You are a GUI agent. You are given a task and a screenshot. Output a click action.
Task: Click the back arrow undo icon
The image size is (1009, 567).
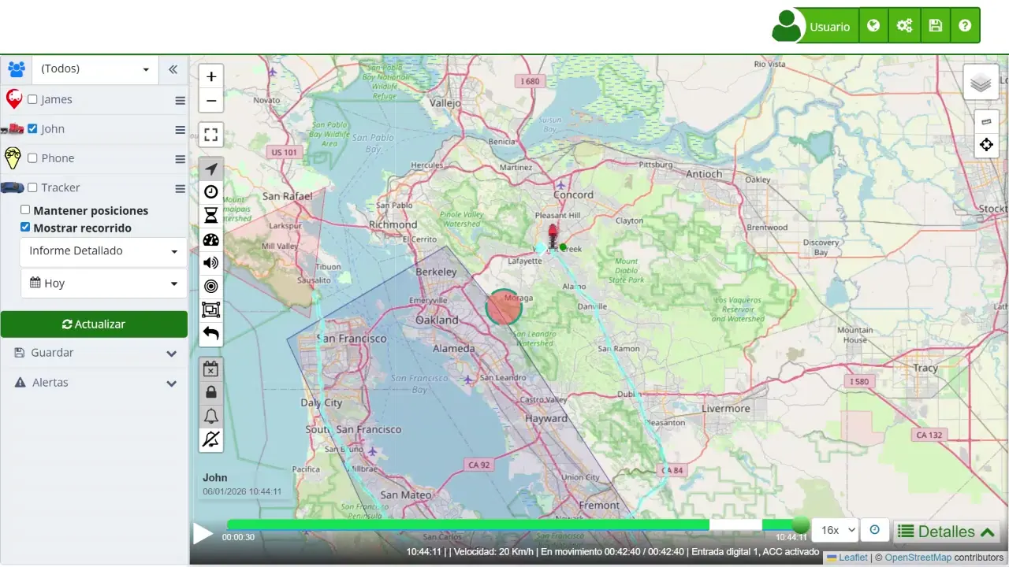pyautogui.click(x=210, y=334)
